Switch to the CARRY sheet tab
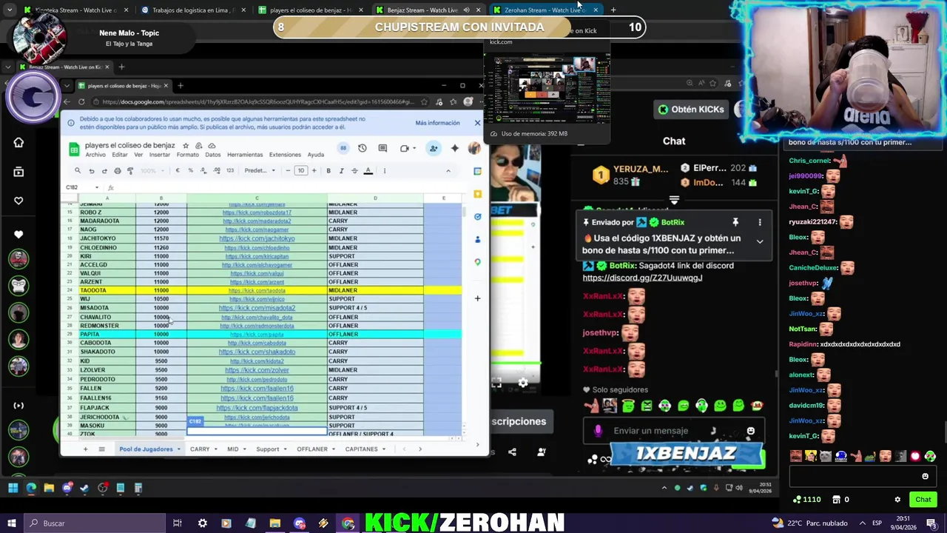This screenshot has width=947, height=533. (200, 449)
